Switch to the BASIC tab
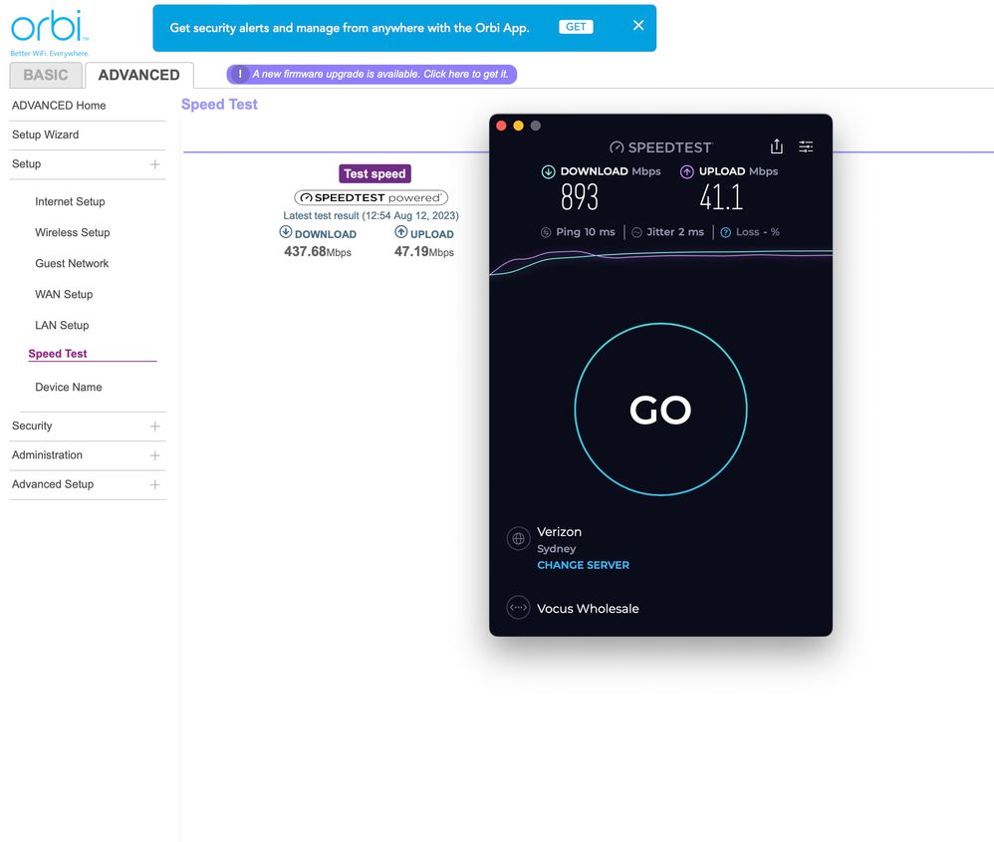 [x=46, y=75]
